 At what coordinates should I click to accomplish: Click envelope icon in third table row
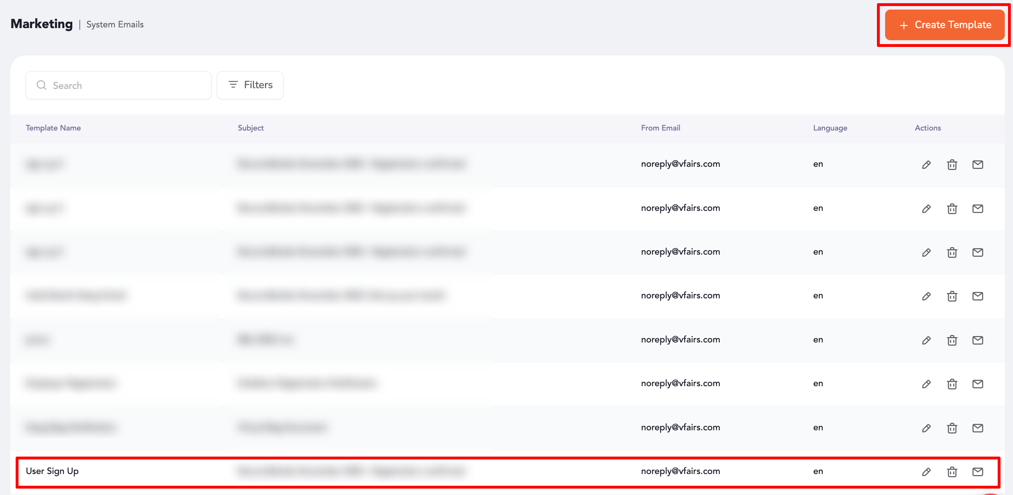pyautogui.click(x=978, y=252)
